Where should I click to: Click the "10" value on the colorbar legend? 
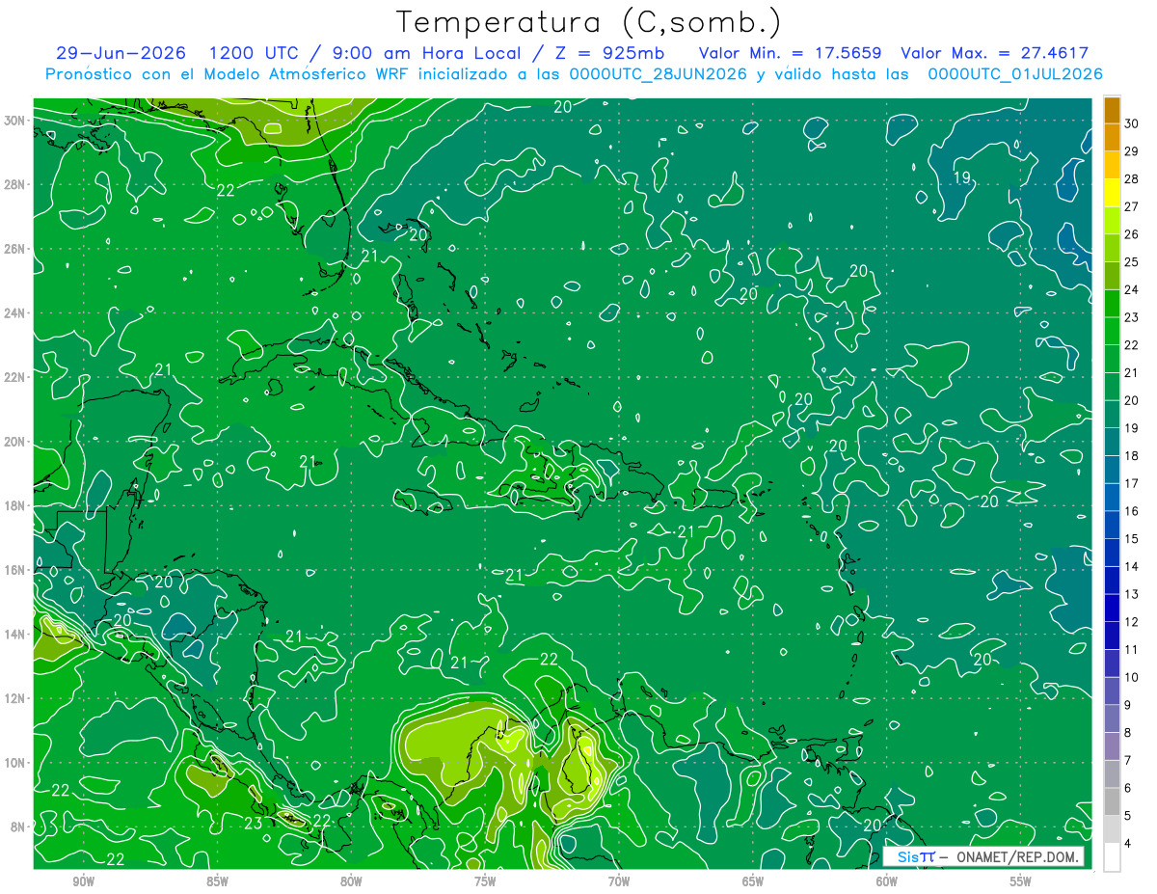[1133, 678]
